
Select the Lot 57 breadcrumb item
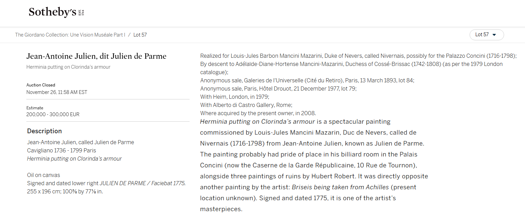(x=140, y=35)
